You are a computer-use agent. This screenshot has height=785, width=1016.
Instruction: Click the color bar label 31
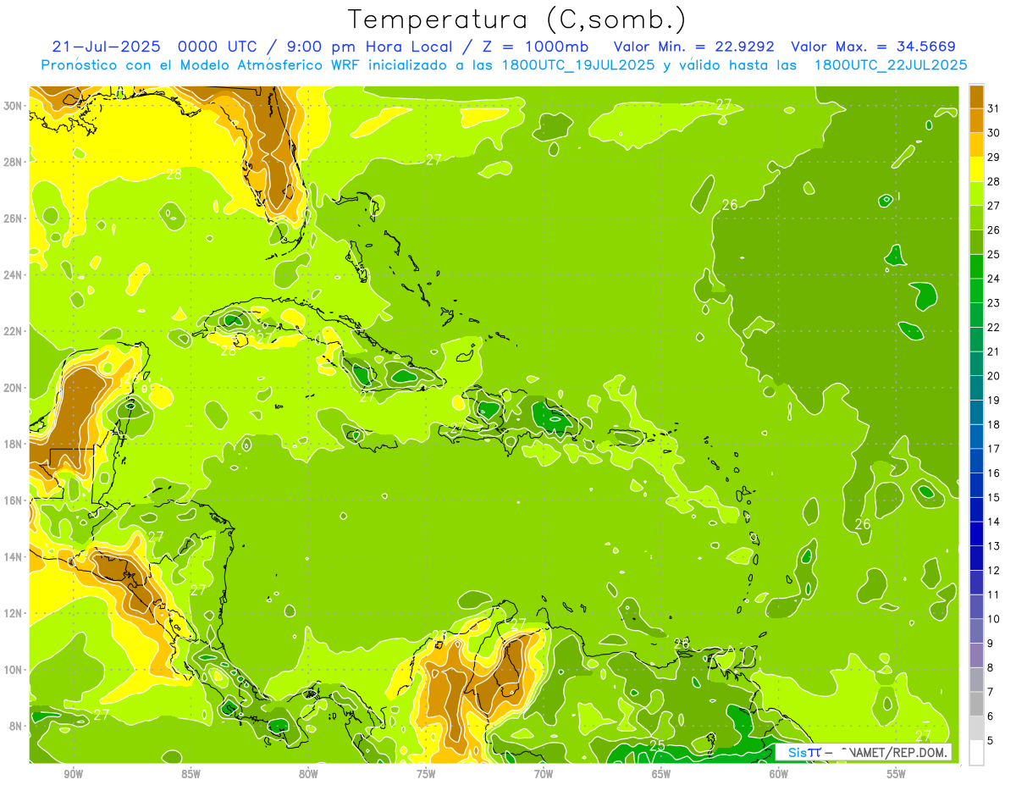click(993, 108)
